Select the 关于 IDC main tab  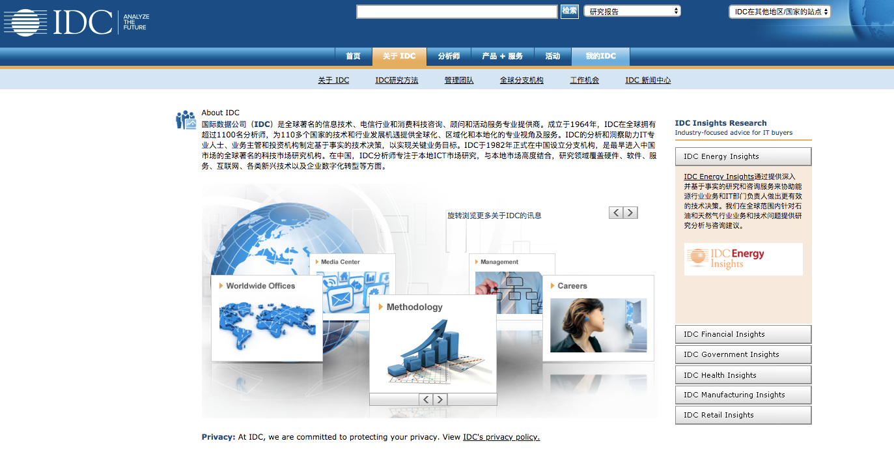click(399, 57)
